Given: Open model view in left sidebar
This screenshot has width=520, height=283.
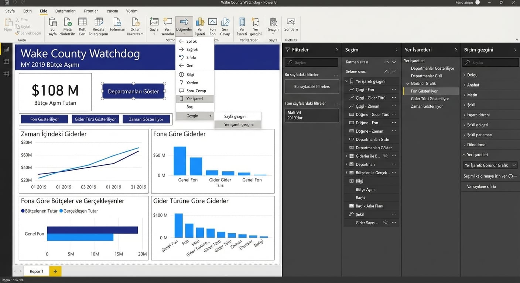Looking at the screenshot, I should 6,74.
